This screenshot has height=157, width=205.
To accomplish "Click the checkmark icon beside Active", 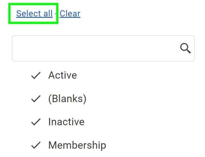I will [x=36, y=75].
